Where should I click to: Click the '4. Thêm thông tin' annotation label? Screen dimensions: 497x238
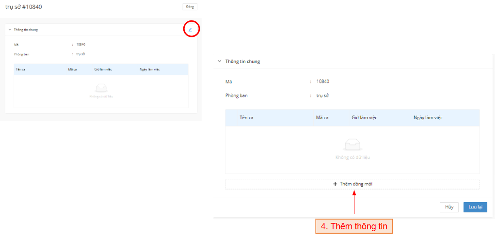[x=354, y=226]
